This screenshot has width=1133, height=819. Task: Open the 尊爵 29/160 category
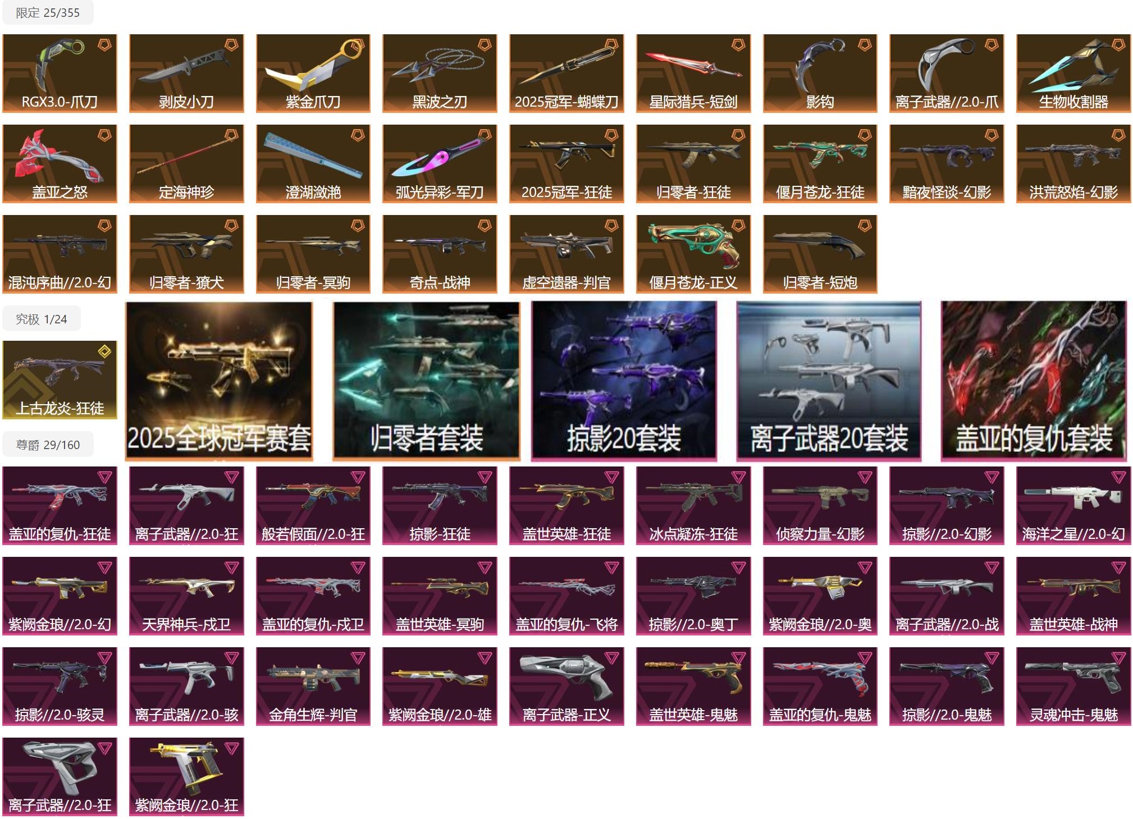[x=48, y=445]
